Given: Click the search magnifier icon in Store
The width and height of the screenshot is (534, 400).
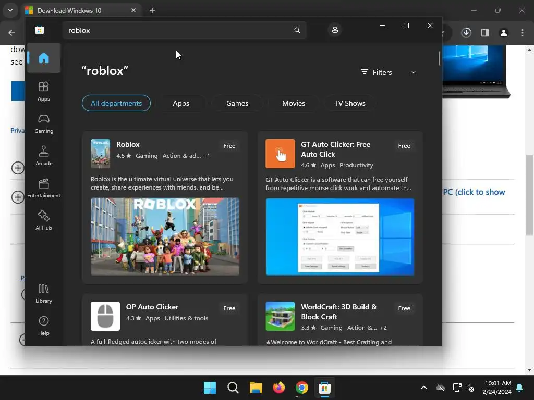Looking at the screenshot, I should 297,30.
